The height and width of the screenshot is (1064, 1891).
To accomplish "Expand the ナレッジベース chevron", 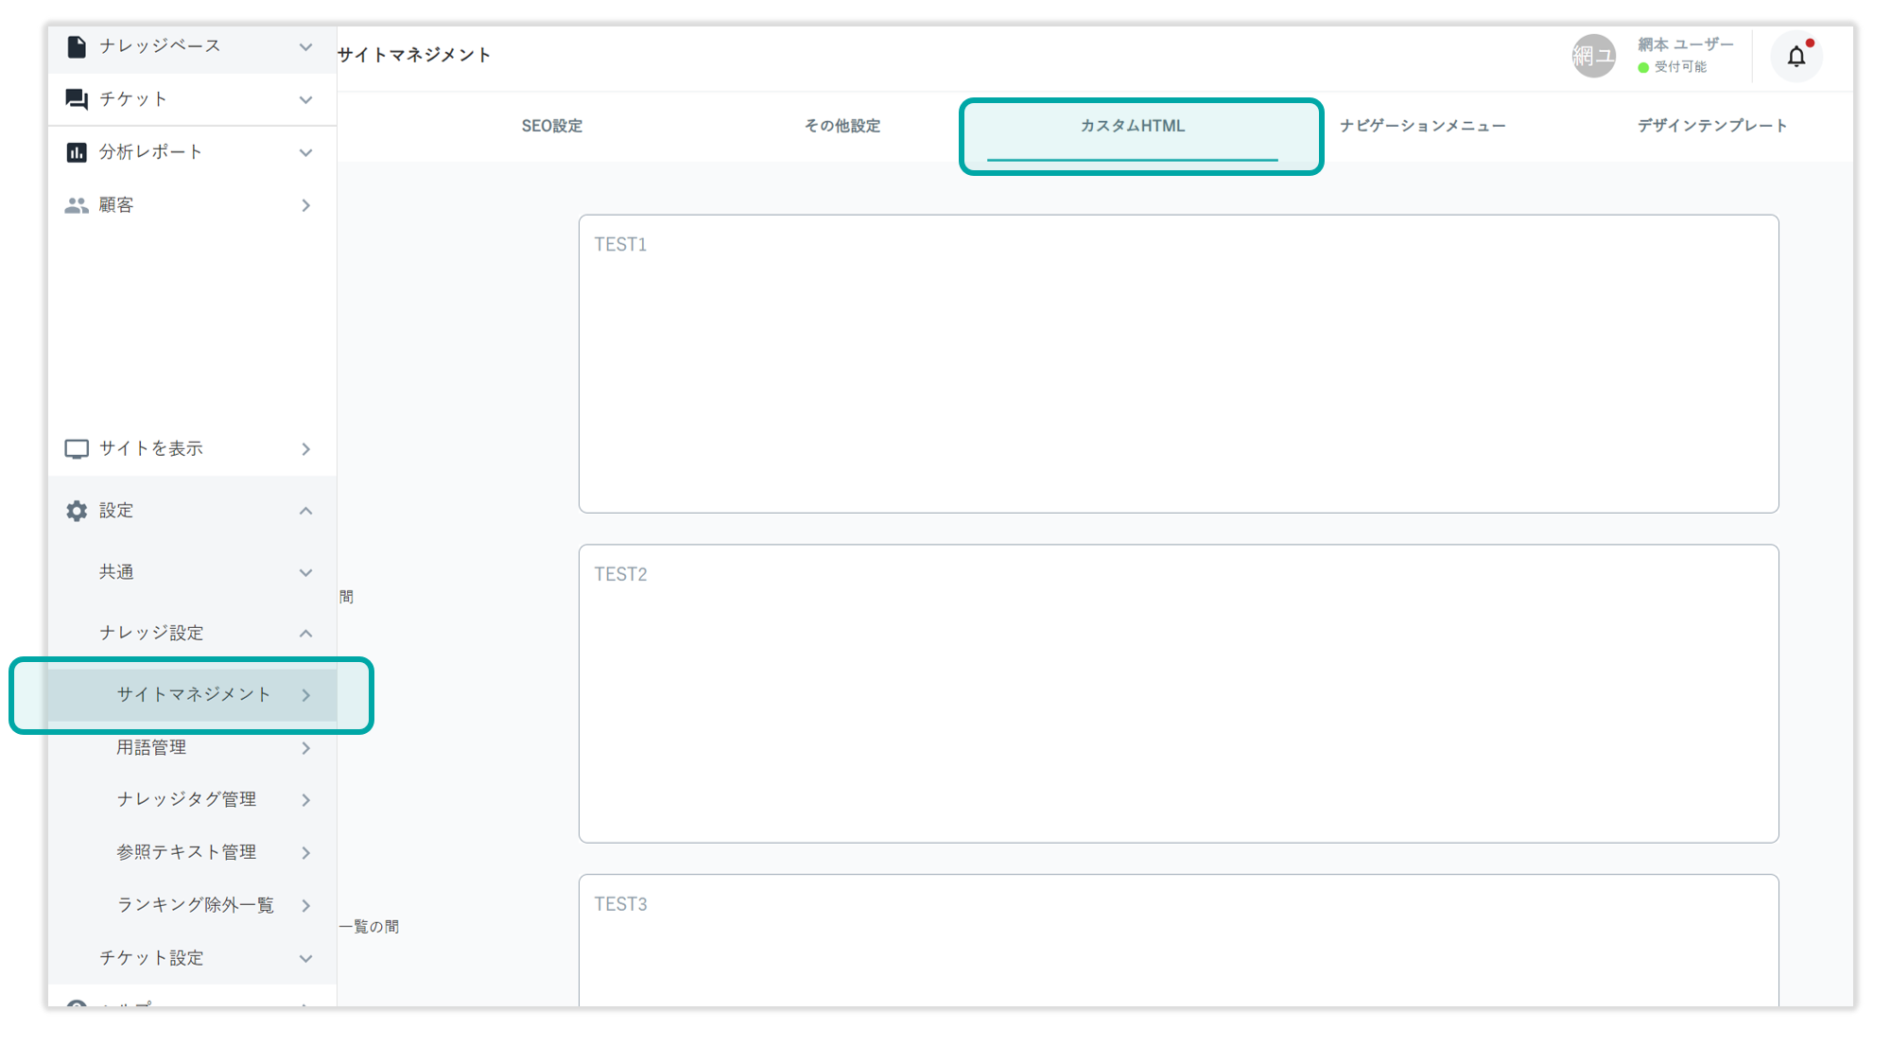I will point(305,46).
